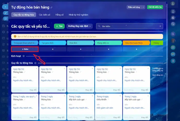
Task: Open the Điều khiển rule title
Action: click(x=102, y=100)
